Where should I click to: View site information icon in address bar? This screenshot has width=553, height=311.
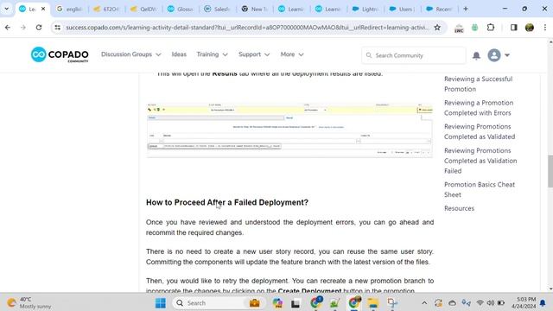[x=58, y=28]
